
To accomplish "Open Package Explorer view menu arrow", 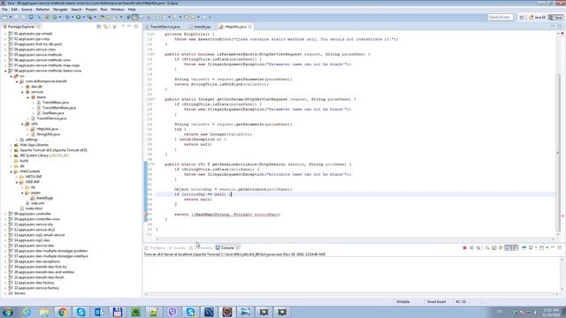I will coord(123,26).
